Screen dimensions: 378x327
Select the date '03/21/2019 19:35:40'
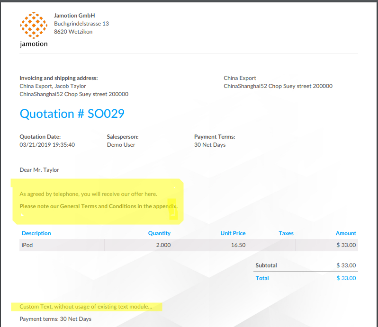(47, 145)
